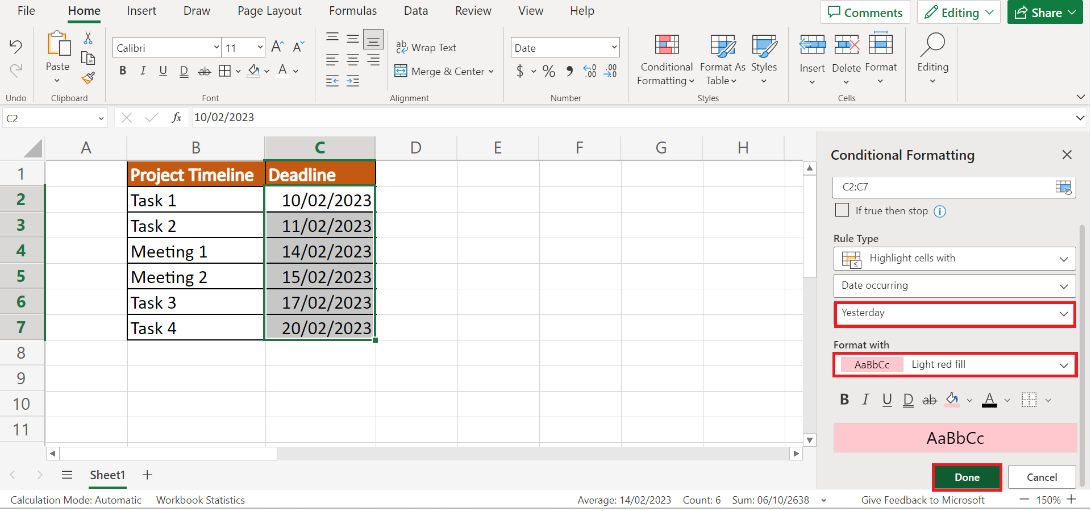This screenshot has width=1091, height=511.
Task: Open the Calibri font name dropdown
Action: point(216,48)
